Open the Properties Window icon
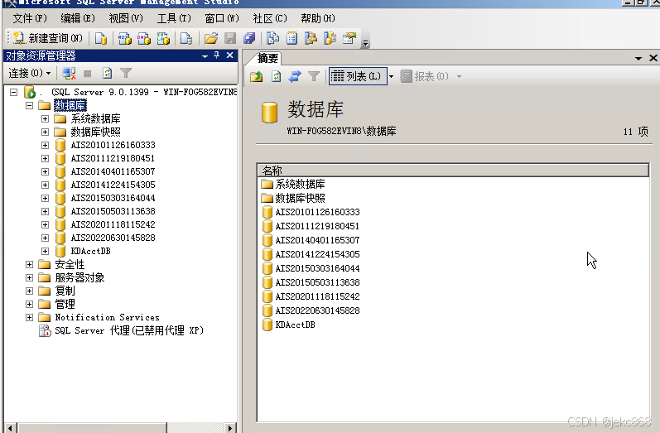660x433 pixels. click(x=349, y=38)
